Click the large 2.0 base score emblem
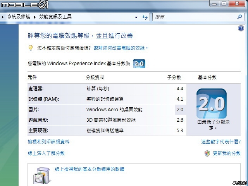248x186 pixels. [x=212, y=103]
